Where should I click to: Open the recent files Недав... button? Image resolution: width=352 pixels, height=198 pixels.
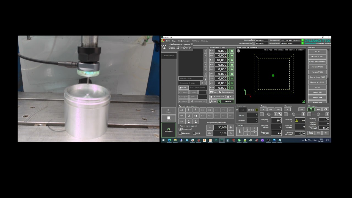(183, 87)
